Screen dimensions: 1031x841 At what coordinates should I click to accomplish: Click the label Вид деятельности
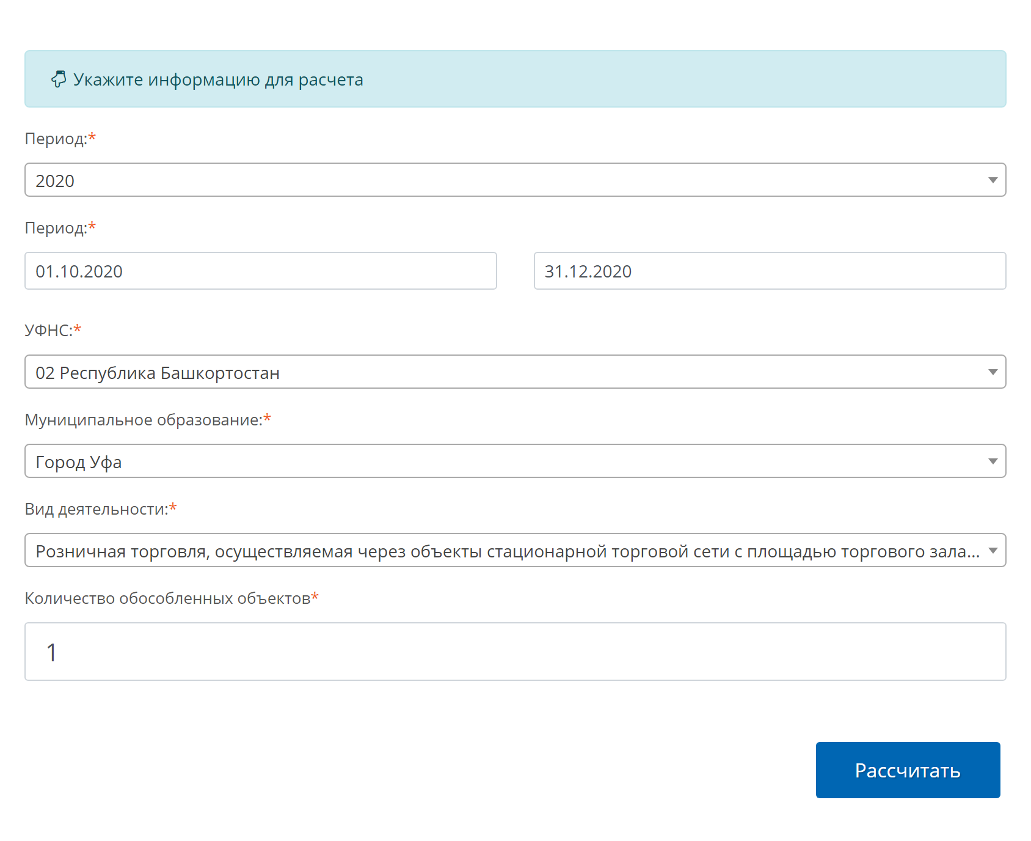pos(97,509)
